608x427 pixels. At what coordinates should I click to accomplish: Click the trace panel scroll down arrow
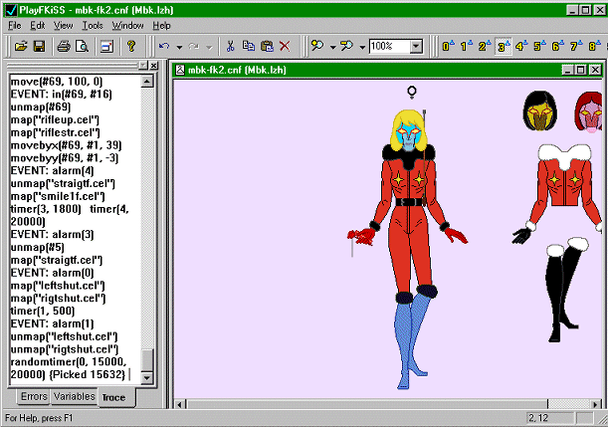click(146, 378)
